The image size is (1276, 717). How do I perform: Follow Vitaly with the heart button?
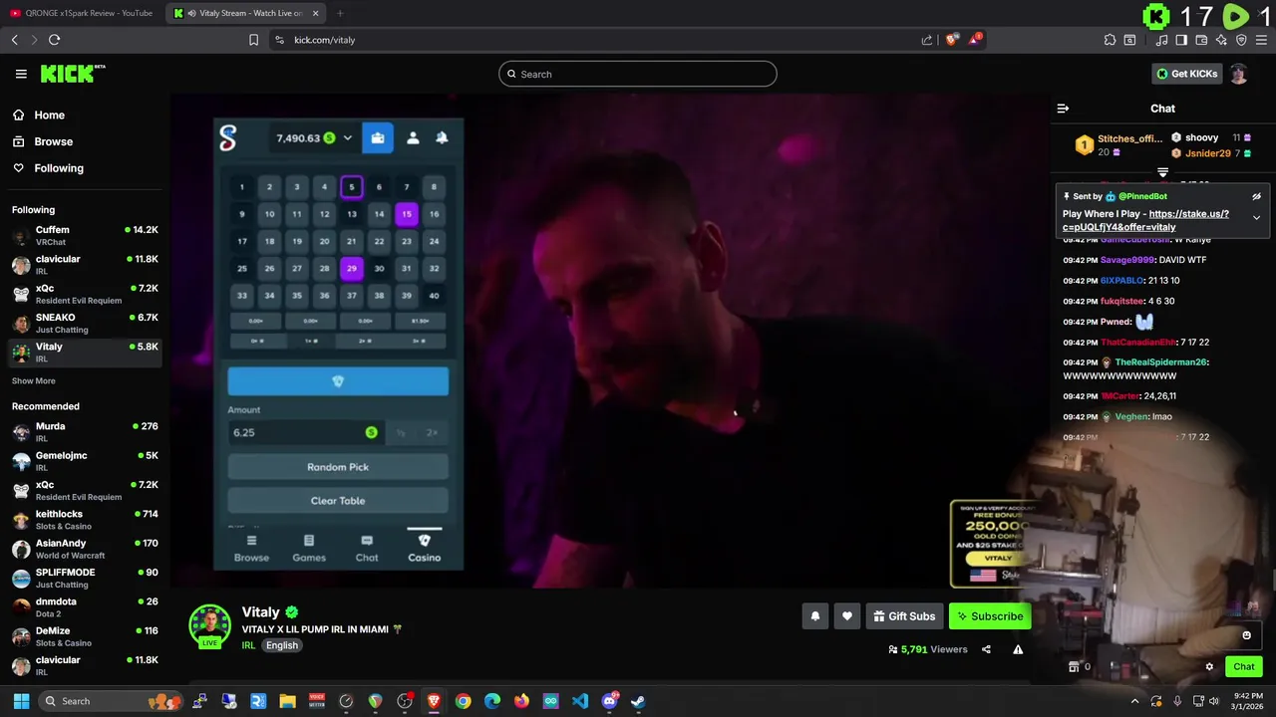pos(847,616)
